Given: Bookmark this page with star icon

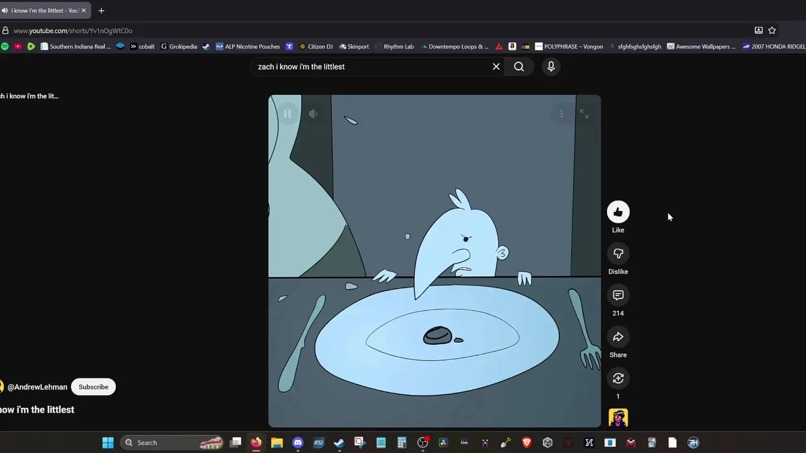Looking at the screenshot, I should (x=772, y=30).
